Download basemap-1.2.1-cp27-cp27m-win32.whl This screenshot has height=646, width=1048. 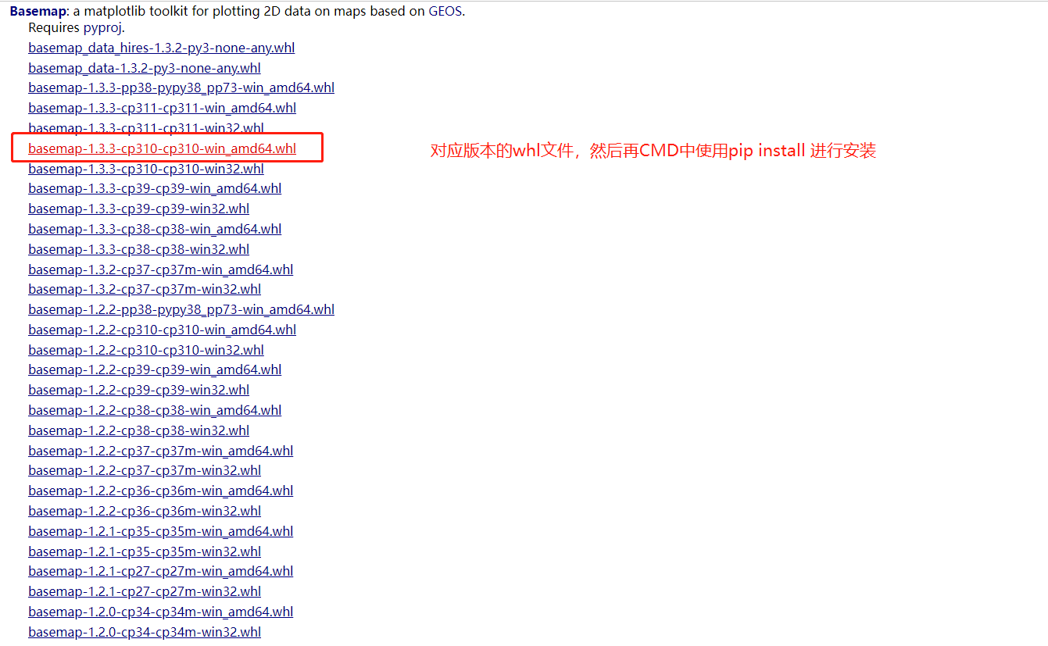(x=145, y=591)
